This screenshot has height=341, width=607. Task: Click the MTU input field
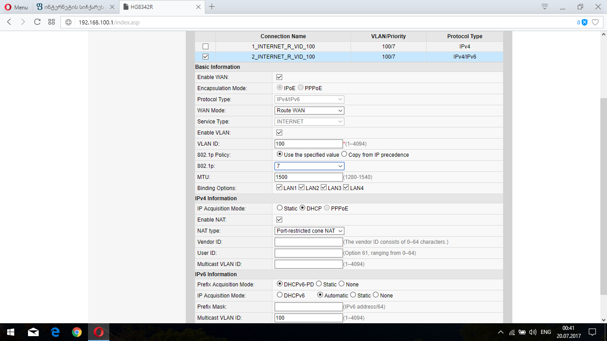pos(308,177)
